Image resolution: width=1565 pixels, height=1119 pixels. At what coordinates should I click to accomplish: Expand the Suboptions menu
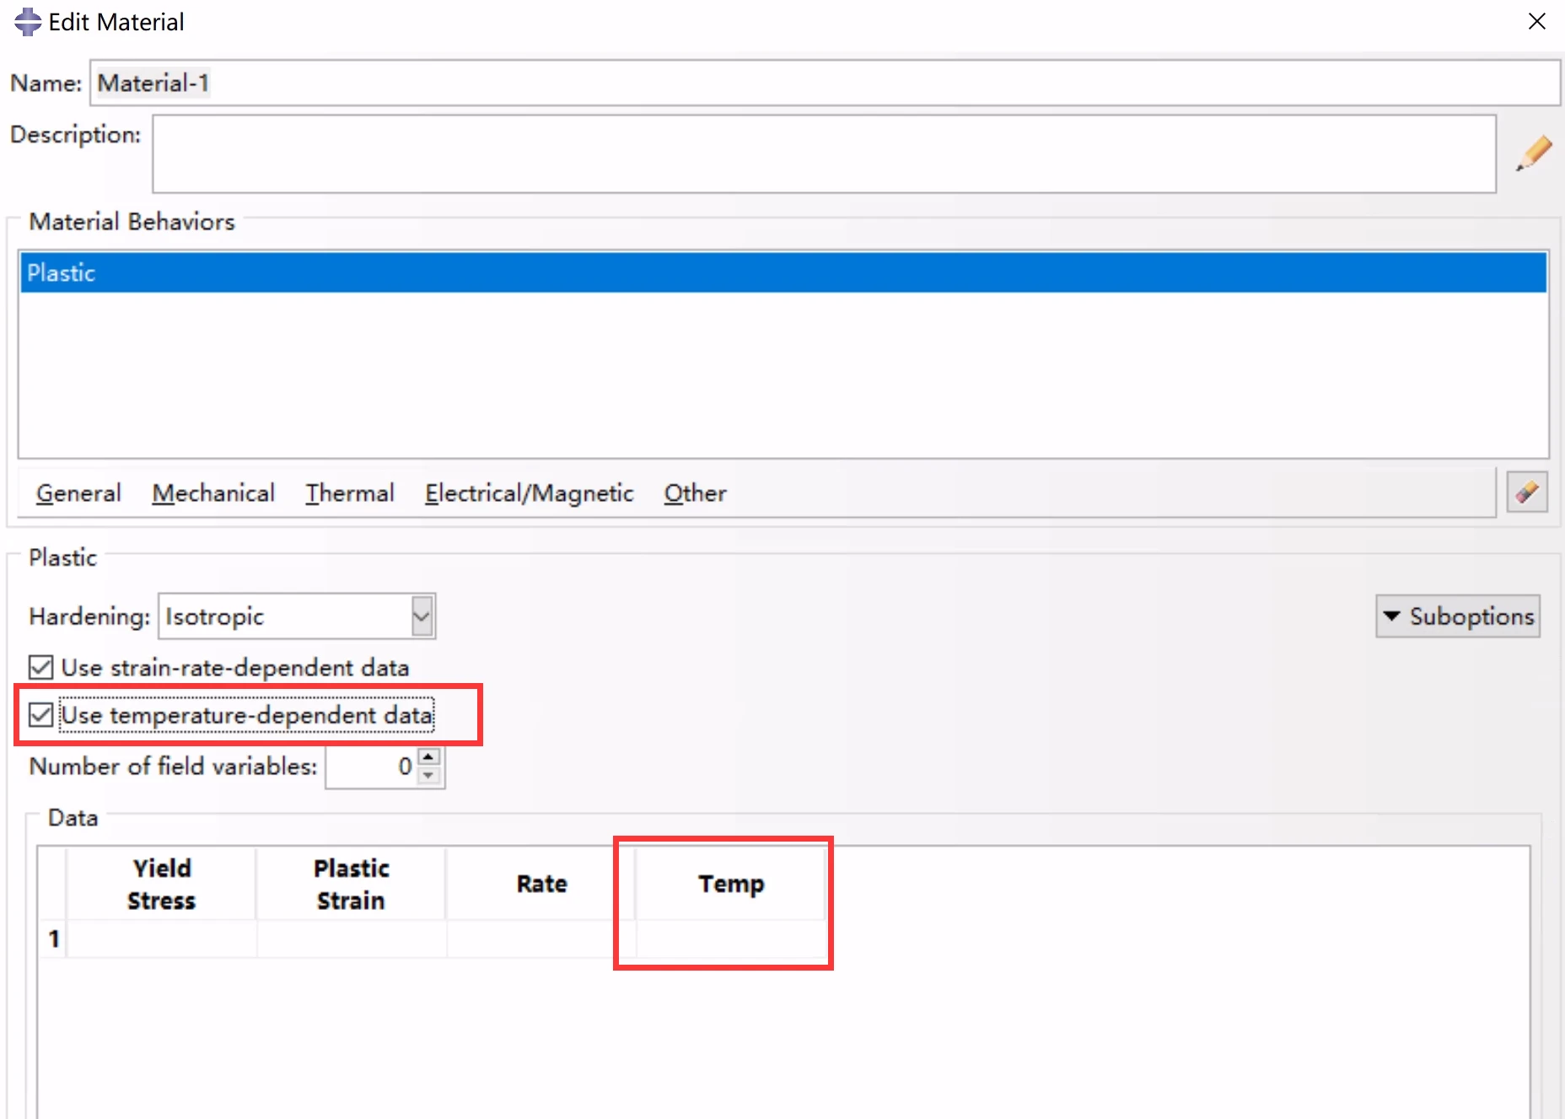(1457, 616)
